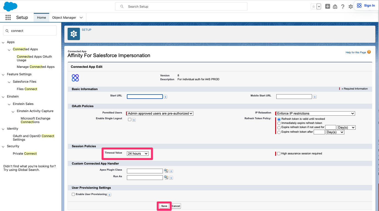The image size is (379, 211).
Task: Enable the Enable Single Logout checkbox
Action: [x=129, y=120]
